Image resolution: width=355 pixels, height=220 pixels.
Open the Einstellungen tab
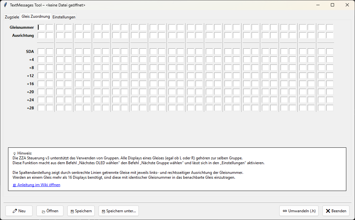pyautogui.click(x=64, y=17)
